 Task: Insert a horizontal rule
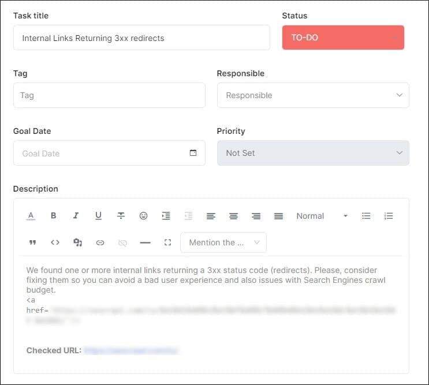[x=145, y=242]
